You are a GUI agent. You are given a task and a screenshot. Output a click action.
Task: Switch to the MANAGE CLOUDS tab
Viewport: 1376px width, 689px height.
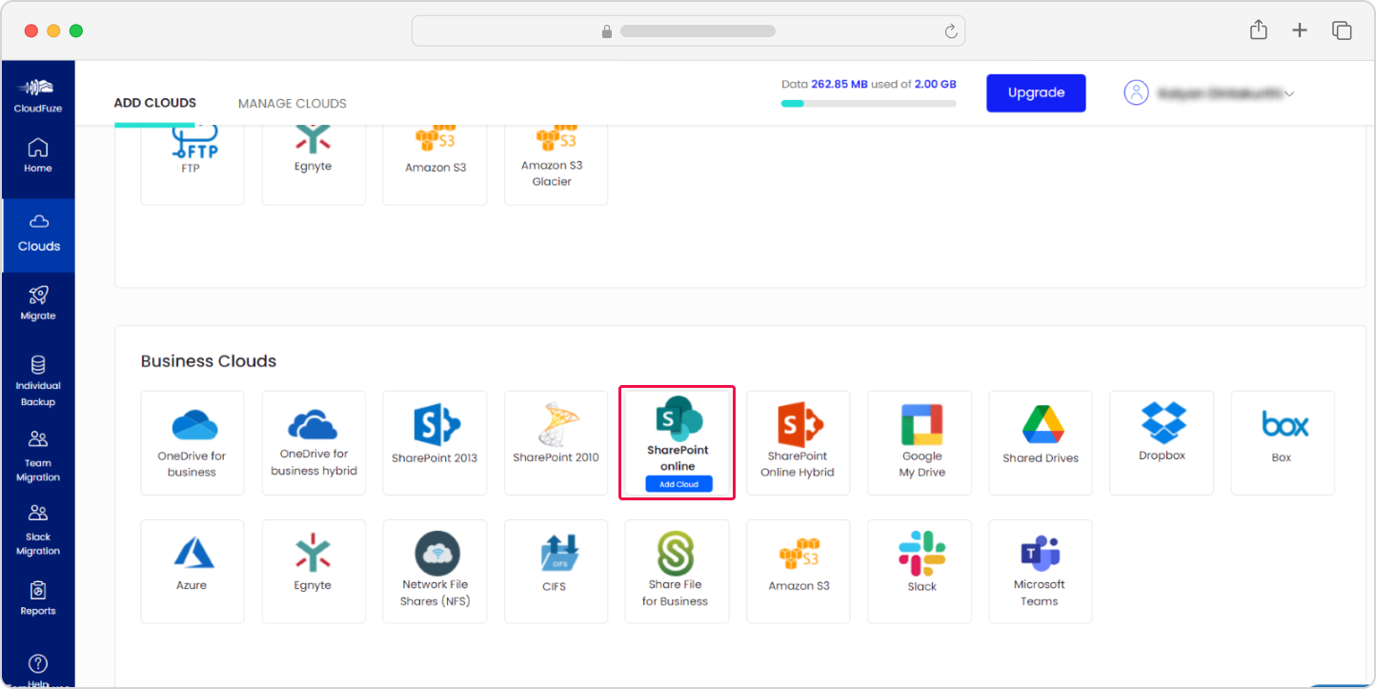293,104
